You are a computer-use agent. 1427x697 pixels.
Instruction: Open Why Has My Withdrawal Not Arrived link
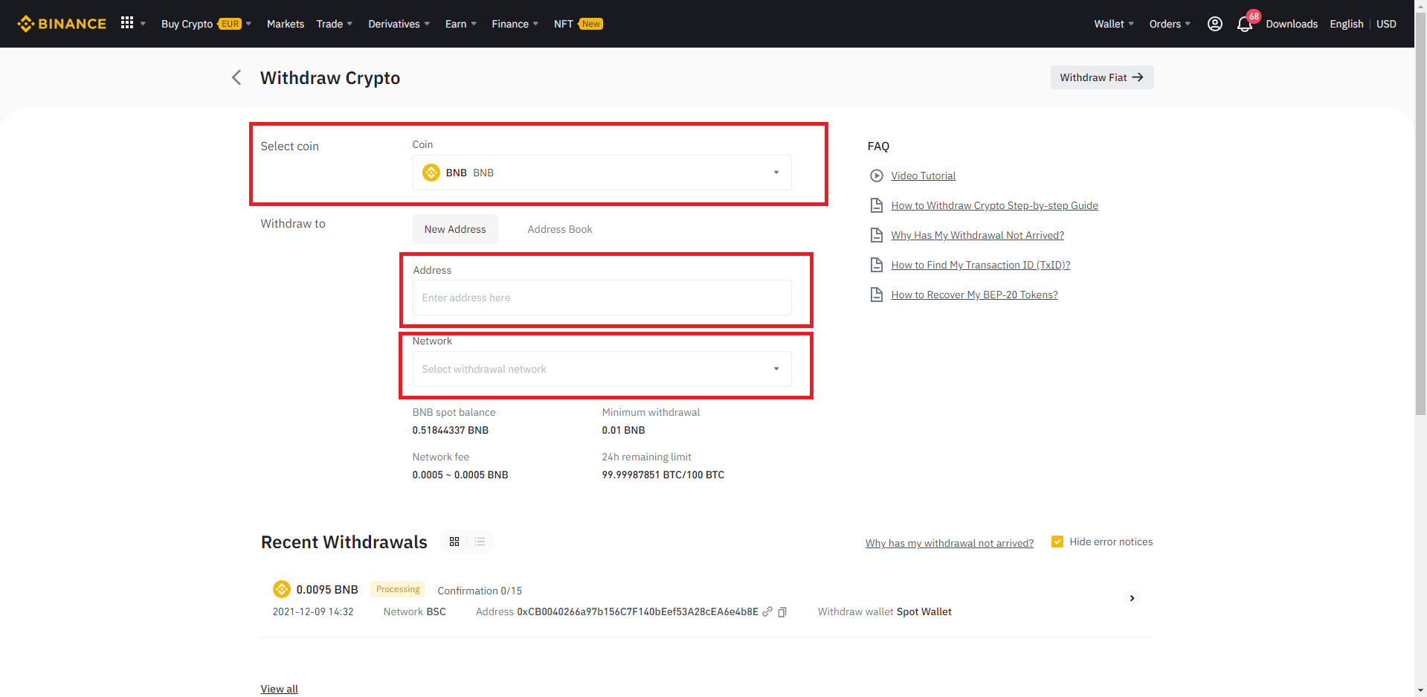point(977,235)
